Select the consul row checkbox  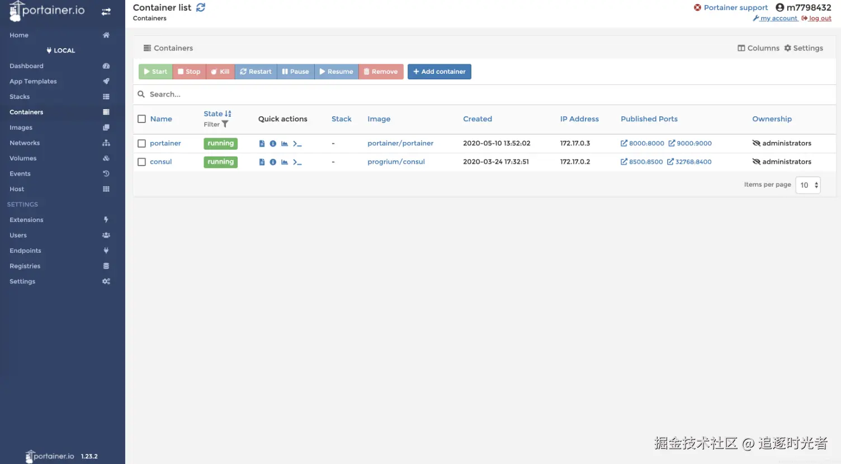tap(141, 162)
